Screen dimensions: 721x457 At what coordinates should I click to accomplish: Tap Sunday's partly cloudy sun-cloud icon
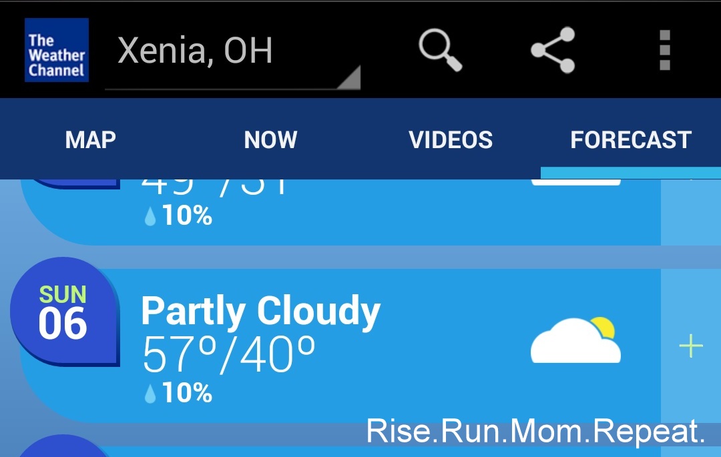tap(575, 340)
